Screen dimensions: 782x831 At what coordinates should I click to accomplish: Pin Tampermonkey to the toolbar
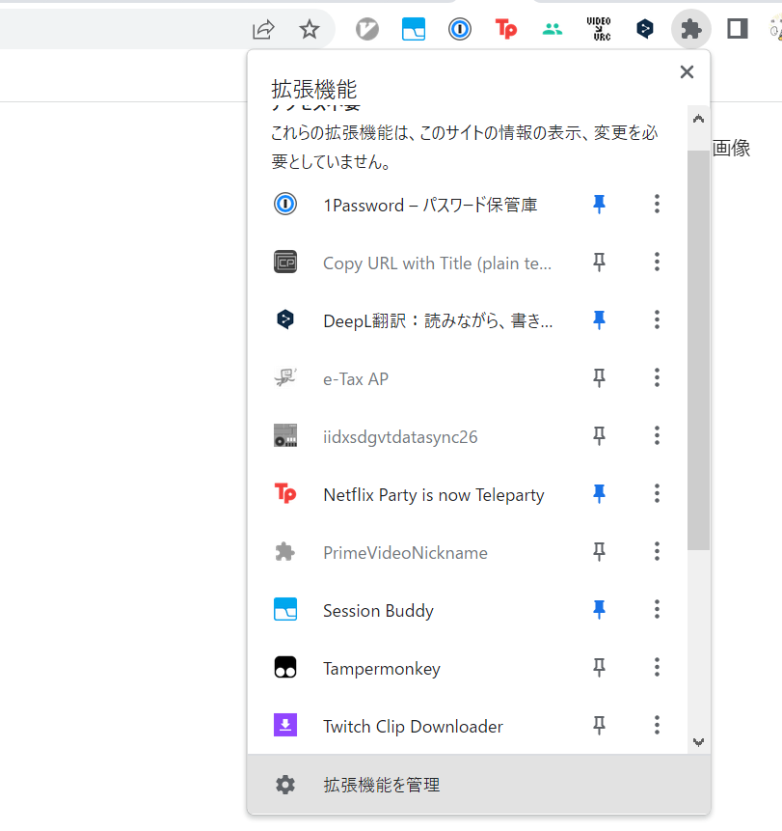(x=599, y=667)
